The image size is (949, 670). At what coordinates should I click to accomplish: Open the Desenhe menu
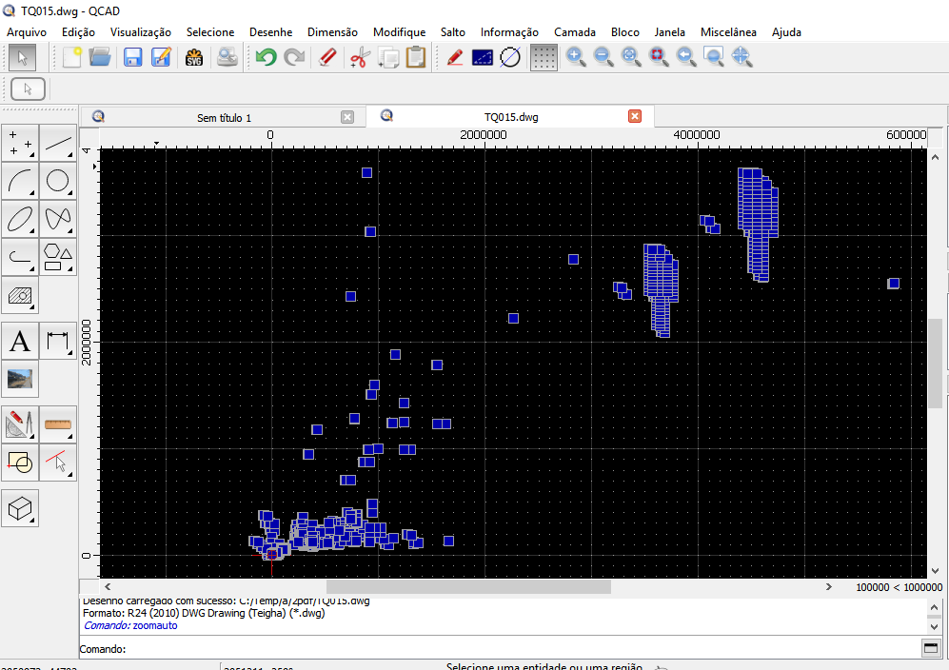270,32
